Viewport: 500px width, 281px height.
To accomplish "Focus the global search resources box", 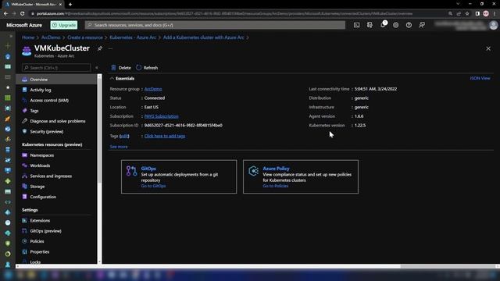I will pos(215,25).
